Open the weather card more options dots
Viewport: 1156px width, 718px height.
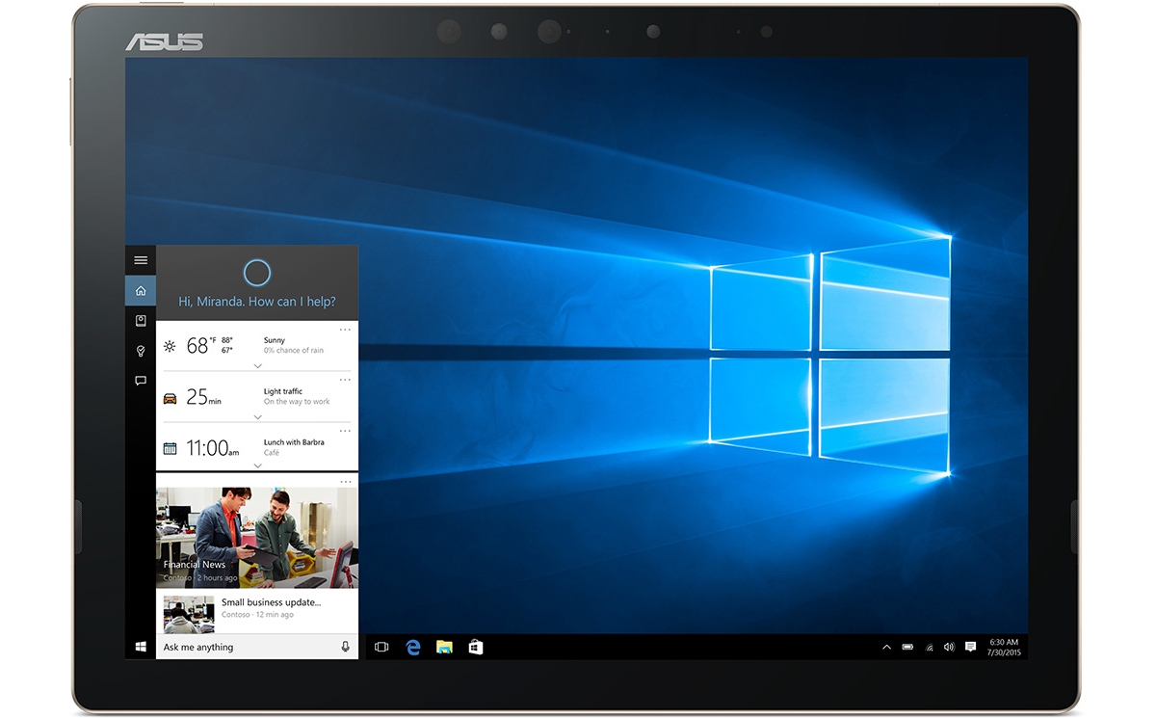click(x=345, y=330)
